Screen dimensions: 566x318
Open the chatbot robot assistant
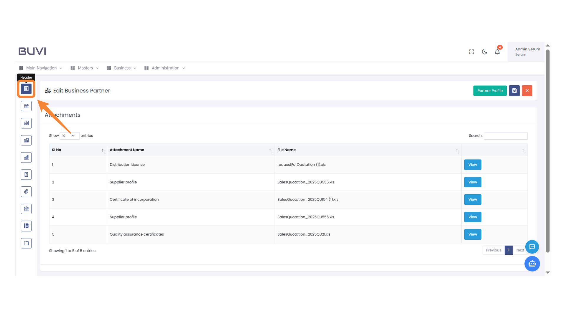click(532, 264)
